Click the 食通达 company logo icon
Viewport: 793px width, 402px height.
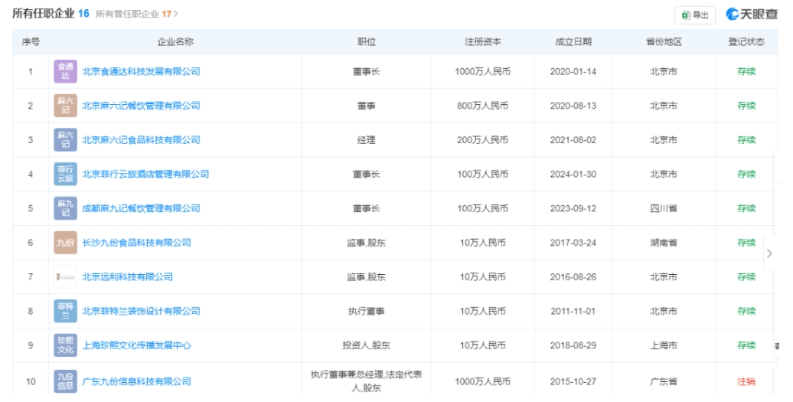[x=65, y=71]
